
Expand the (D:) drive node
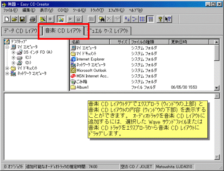tap(13, 63)
